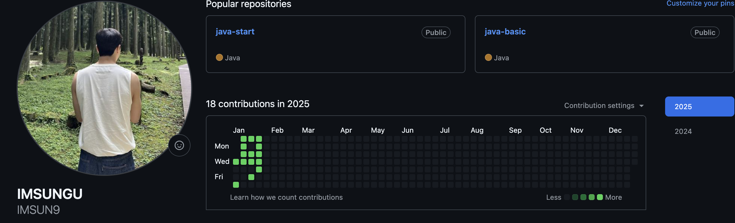
Task: Click the brightest green legend swatch beside More
Action: 600,197
